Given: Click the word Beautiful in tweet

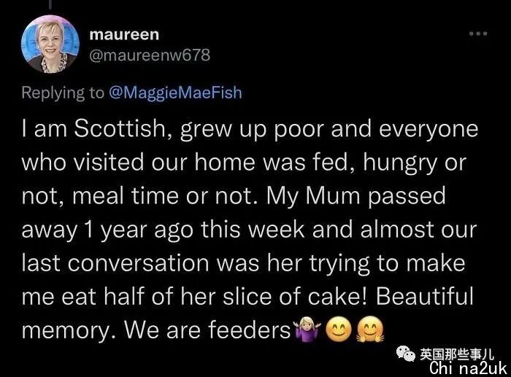Looking at the screenshot, I should tap(425, 296).
